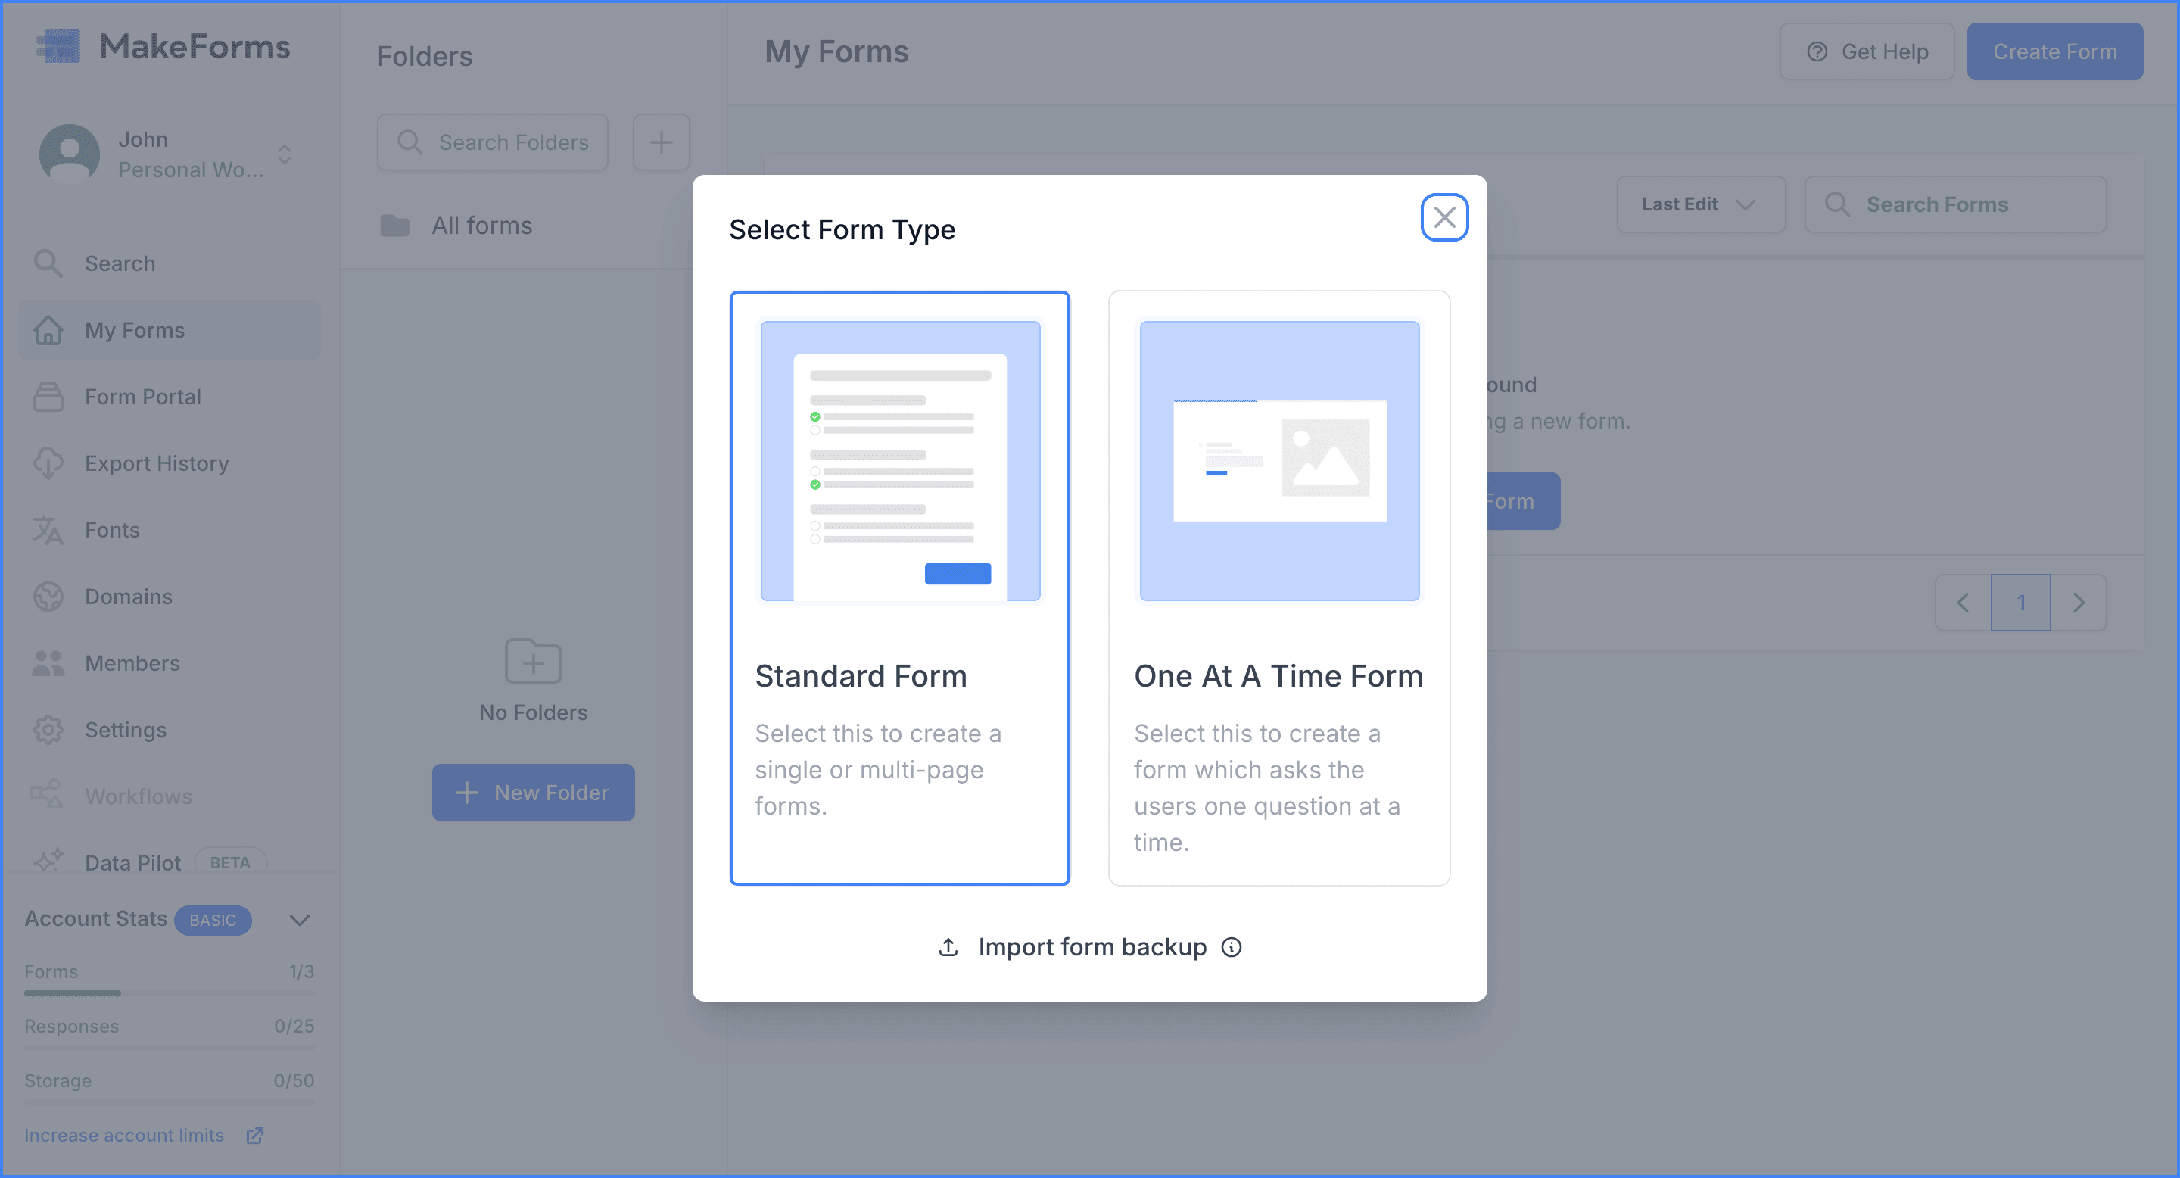Click the One At A Time Form preview image
Screen dimensions: 2180x1178
1278,460
